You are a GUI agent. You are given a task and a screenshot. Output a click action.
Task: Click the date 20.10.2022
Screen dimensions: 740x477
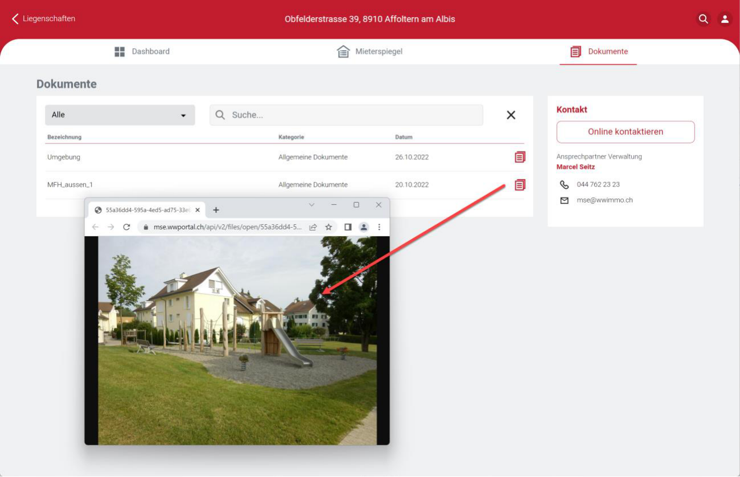click(412, 184)
